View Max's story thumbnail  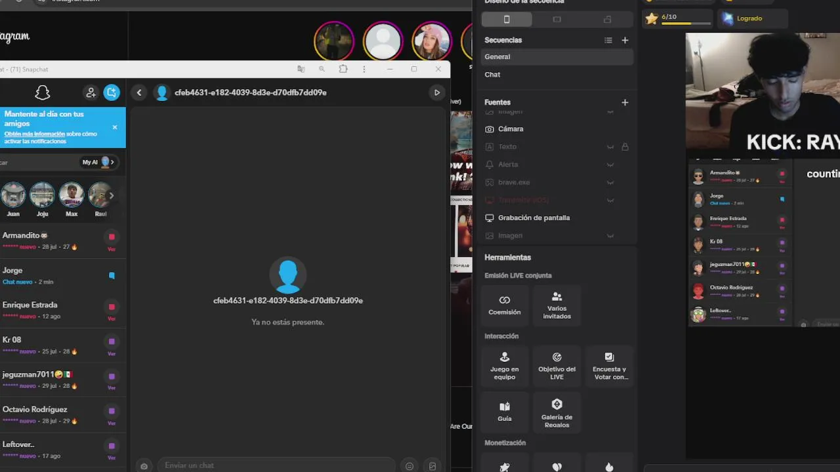click(x=72, y=195)
